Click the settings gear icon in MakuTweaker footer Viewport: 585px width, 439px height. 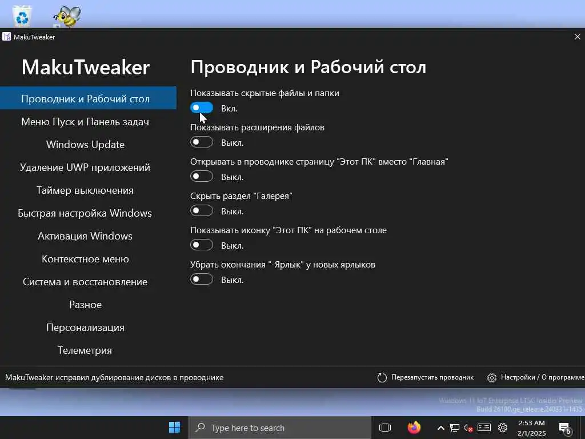pyautogui.click(x=492, y=377)
